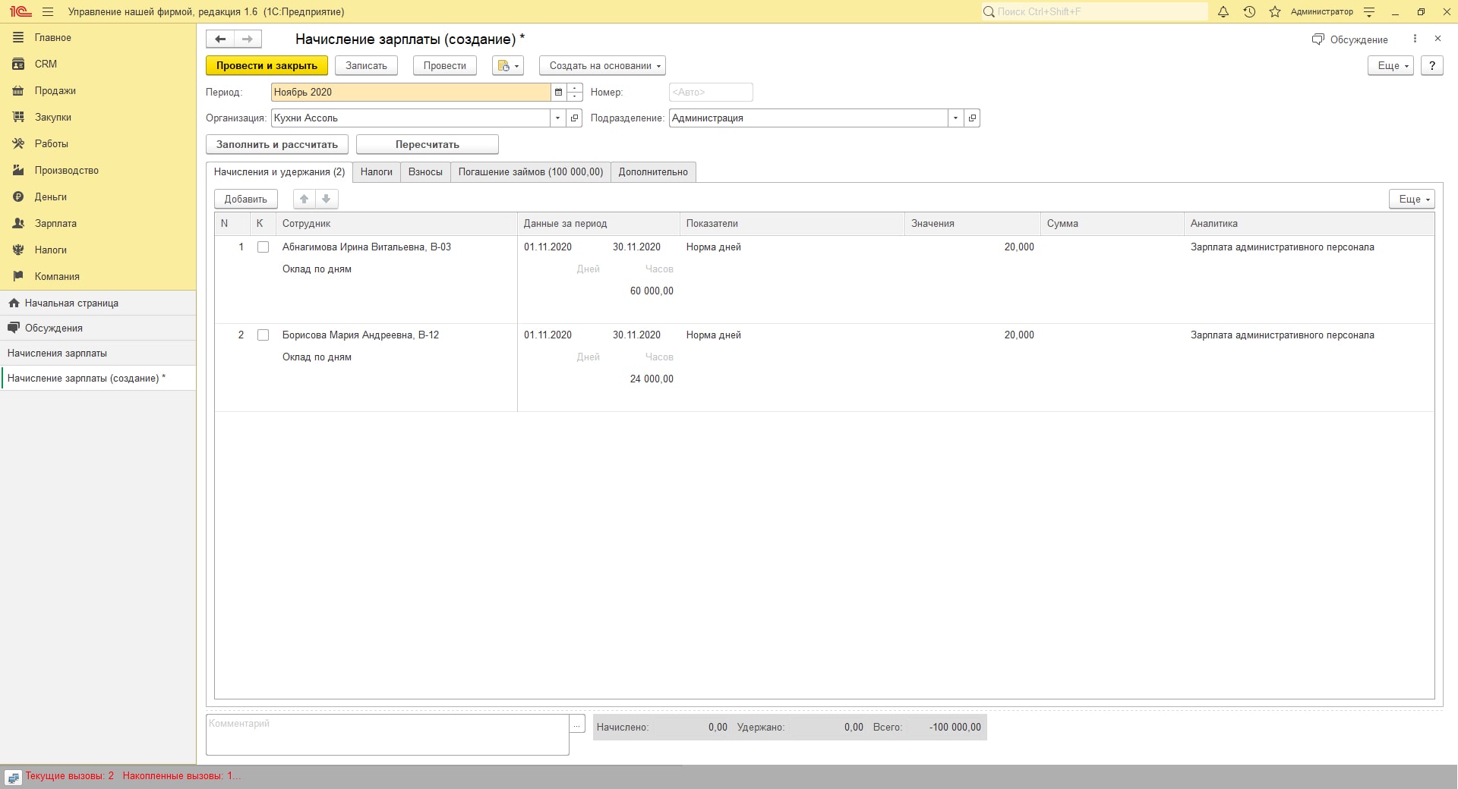Tick checkbox for Борисова Мария Андреевна

263,335
